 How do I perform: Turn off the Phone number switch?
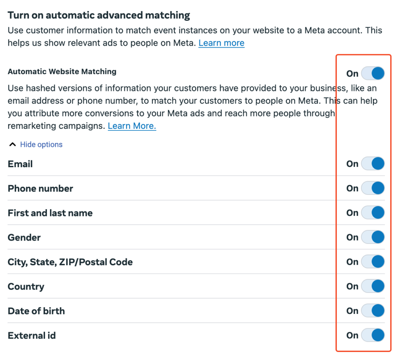click(373, 188)
